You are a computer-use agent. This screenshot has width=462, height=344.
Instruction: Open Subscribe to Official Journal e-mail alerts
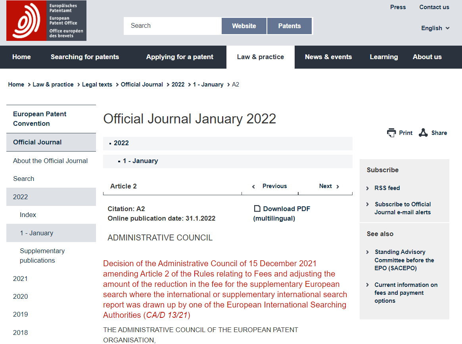(x=403, y=208)
